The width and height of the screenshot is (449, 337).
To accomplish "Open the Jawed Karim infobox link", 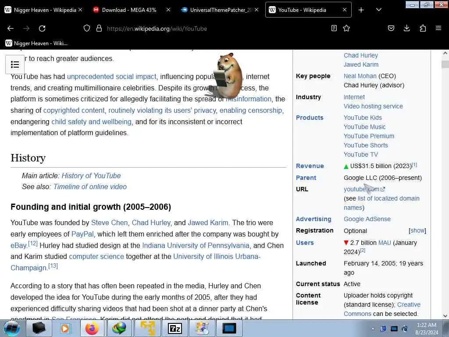I will click(x=361, y=65).
